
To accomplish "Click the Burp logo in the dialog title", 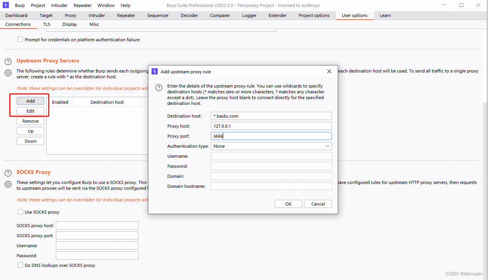I will click(x=155, y=71).
